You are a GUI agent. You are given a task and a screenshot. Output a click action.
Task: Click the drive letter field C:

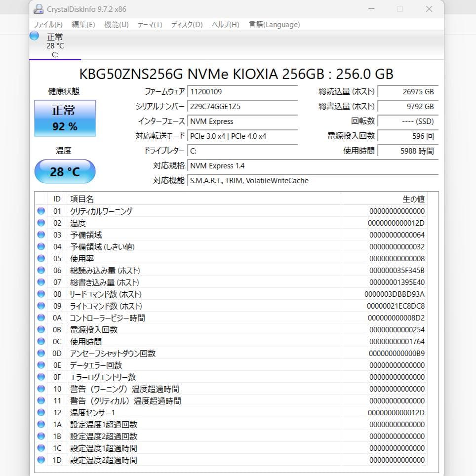coord(242,151)
